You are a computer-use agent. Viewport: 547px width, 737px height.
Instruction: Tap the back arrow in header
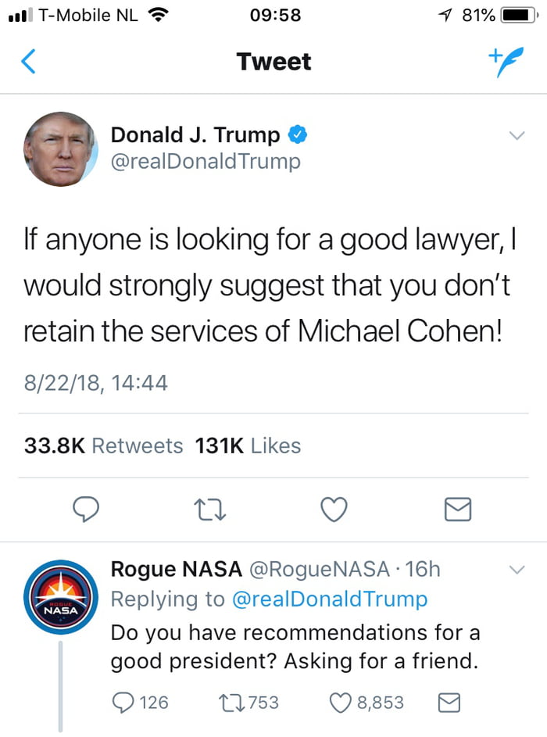[x=28, y=62]
